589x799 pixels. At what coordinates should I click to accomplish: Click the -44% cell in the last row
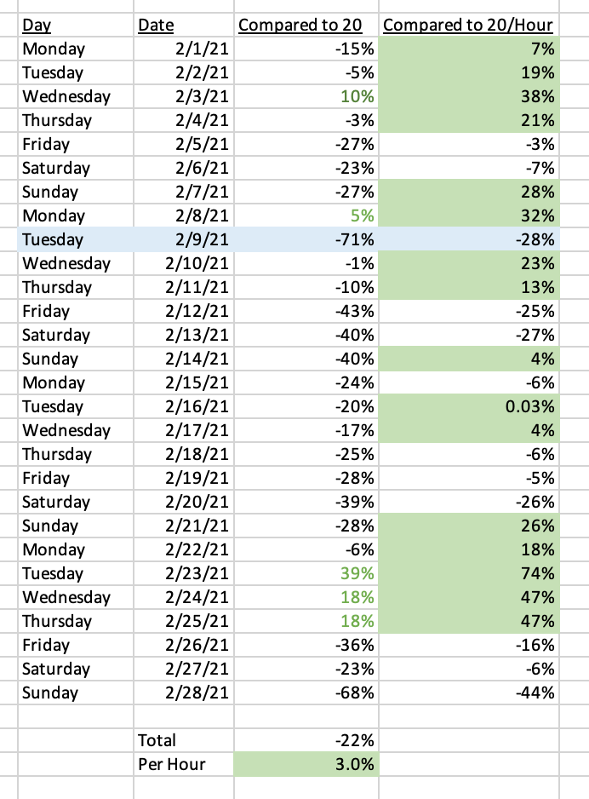pyautogui.click(x=469, y=693)
